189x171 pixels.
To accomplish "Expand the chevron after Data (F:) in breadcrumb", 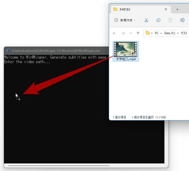I will pyautogui.click(x=178, y=33).
